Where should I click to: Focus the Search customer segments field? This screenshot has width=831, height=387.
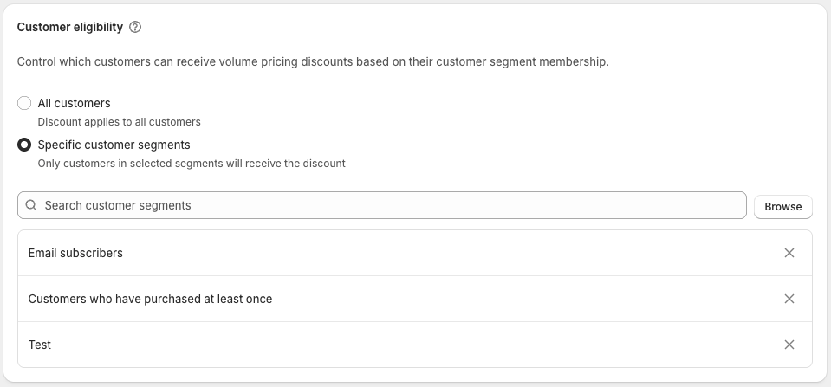pyautogui.click(x=390, y=206)
